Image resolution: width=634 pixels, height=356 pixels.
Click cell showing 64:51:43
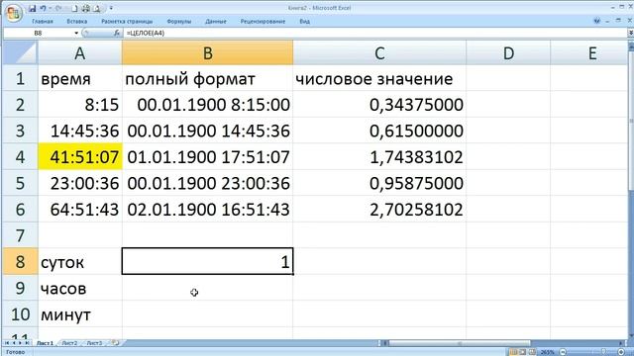[79, 209]
